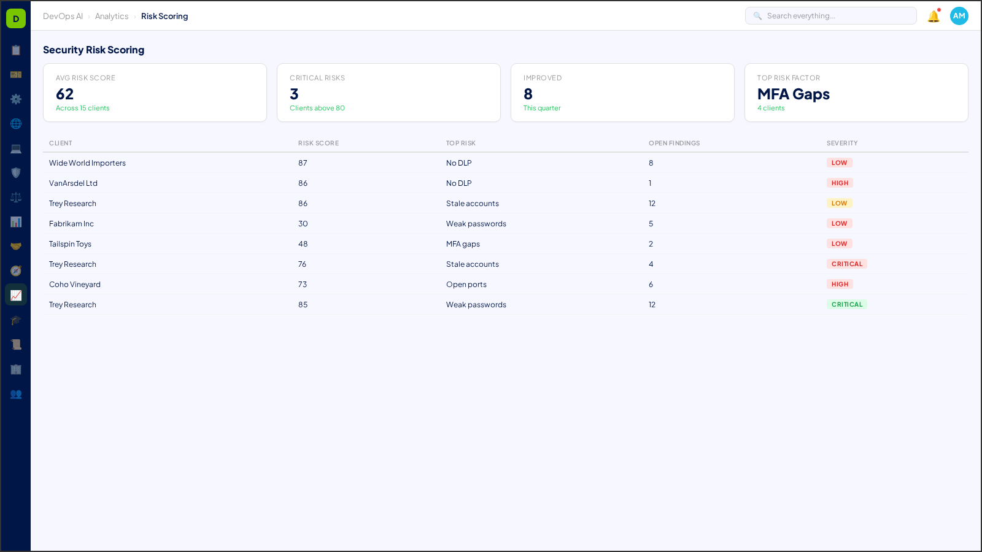Navigate to Analytics via breadcrumb
982x552 pixels.
tap(112, 16)
